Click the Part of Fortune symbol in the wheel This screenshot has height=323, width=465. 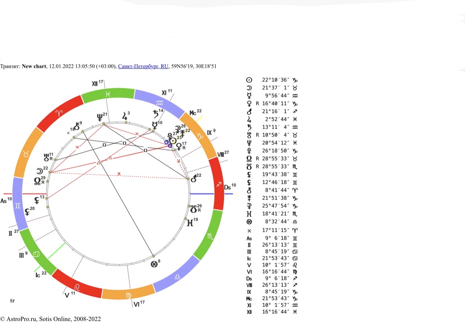154,264
